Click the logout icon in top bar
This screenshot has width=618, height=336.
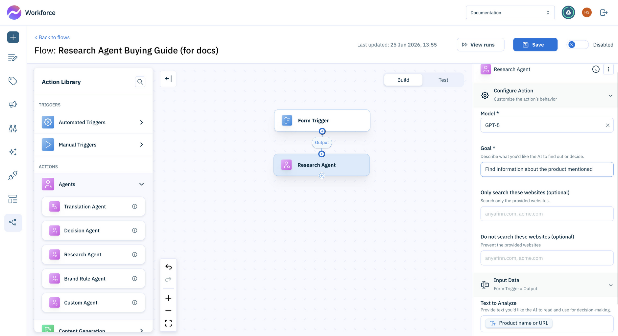604,12
